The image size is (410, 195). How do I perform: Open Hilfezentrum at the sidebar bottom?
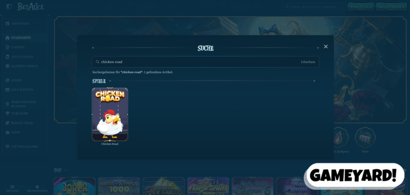pyautogui.click(x=37, y=189)
